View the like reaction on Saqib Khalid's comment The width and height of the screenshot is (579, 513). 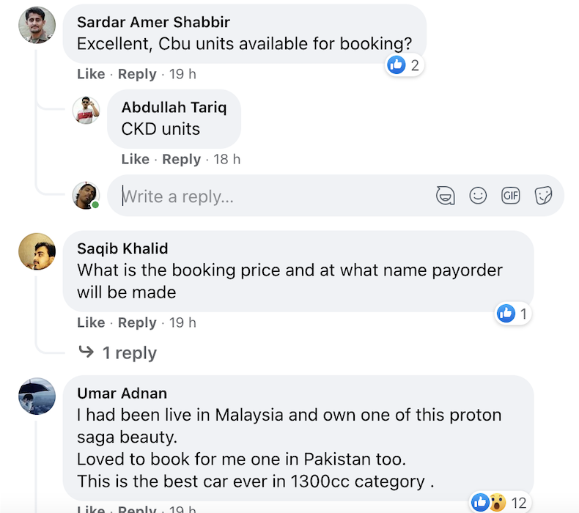513,314
